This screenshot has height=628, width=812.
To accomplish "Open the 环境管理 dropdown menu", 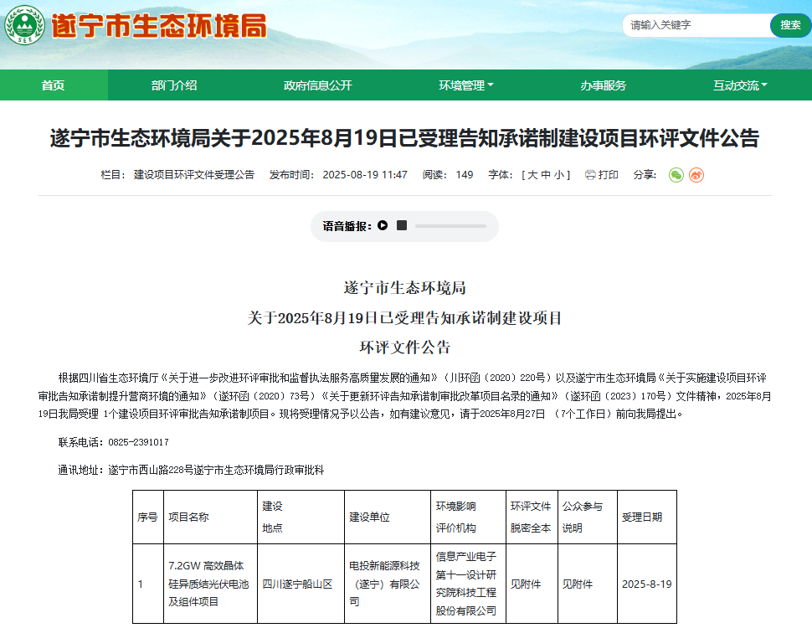I will (464, 85).
